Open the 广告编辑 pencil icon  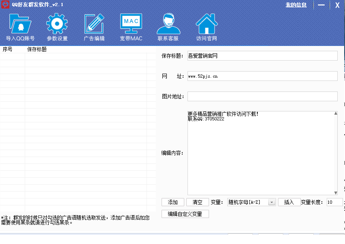point(94,27)
